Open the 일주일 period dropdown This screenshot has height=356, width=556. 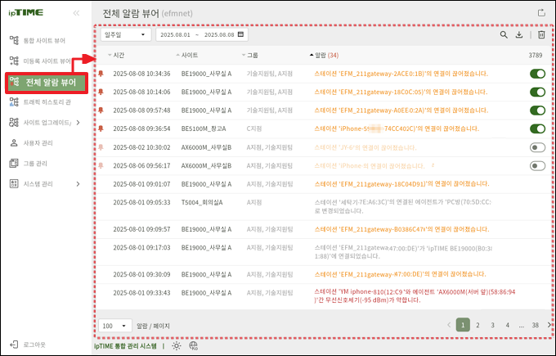(124, 35)
